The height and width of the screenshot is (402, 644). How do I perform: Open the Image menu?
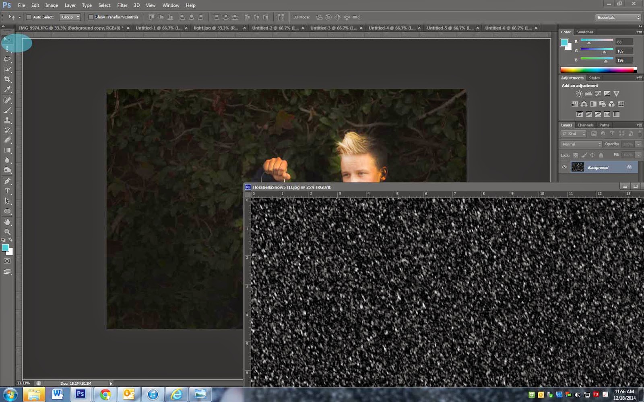[x=52, y=5]
